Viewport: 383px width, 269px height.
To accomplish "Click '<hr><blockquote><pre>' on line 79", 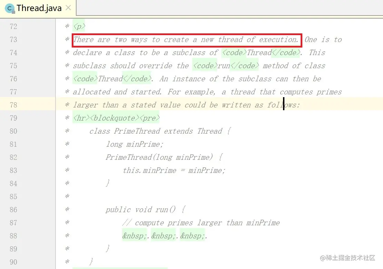I will pos(116,118).
